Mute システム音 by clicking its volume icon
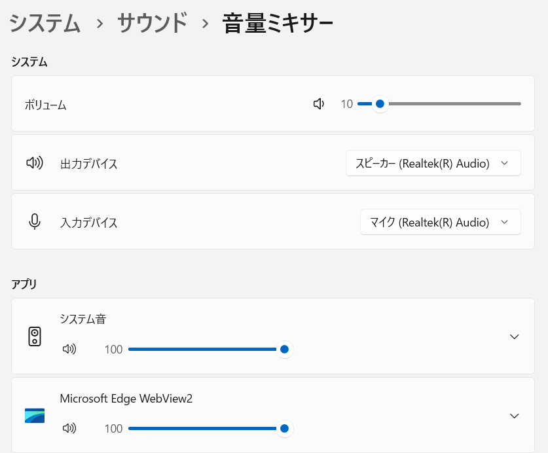Viewport: 548px width, 453px height. 70,349
